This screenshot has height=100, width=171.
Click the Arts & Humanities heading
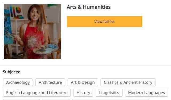tap(88, 7)
